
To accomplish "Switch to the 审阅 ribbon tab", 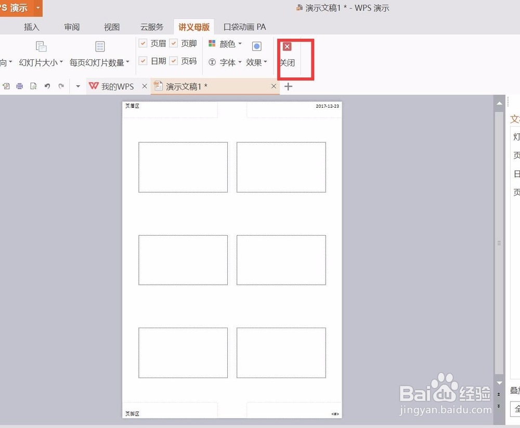I will point(72,27).
